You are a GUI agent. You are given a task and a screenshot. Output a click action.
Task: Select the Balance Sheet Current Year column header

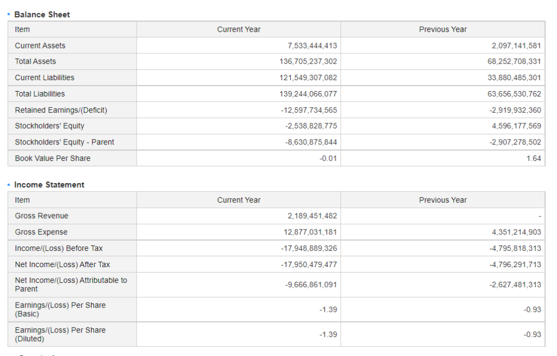pyautogui.click(x=238, y=29)
